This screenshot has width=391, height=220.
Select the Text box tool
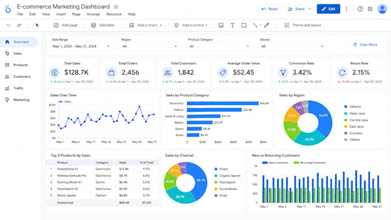click(x=232, y=25)
